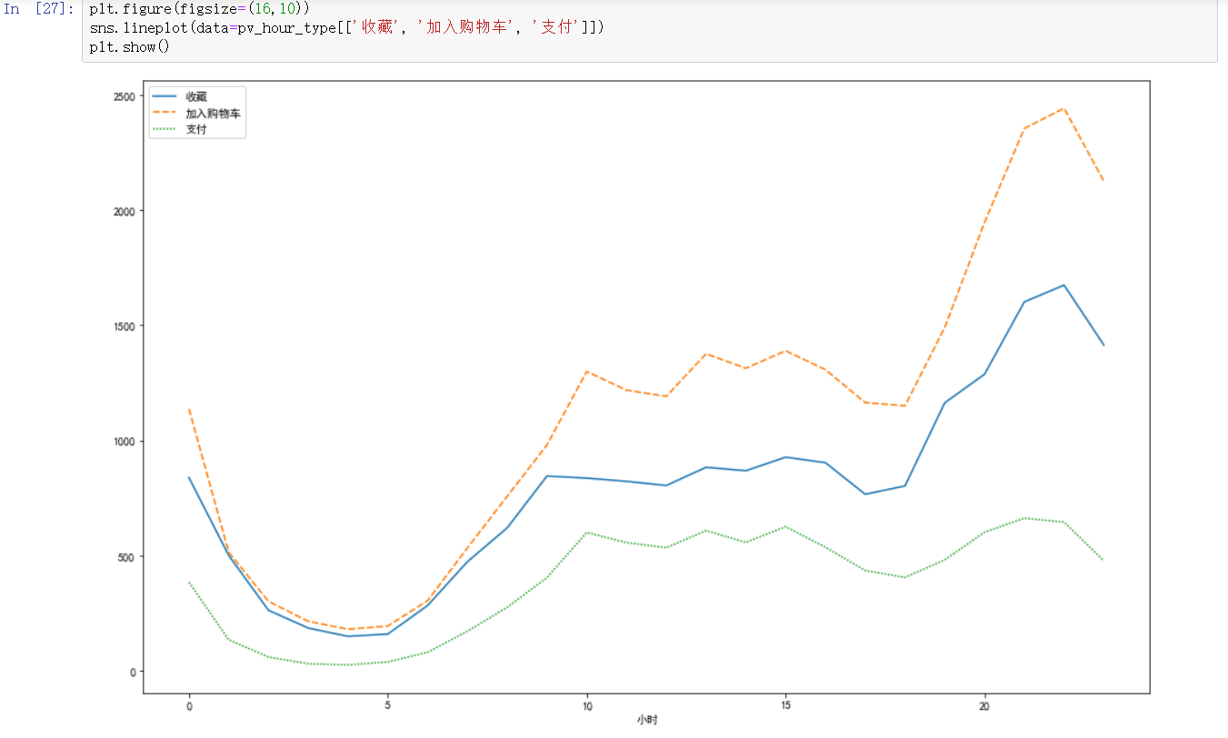The width and height of the screenshot is (1228, 738).
Task: Click the dashed orange line legend sample
Action: [x=164, y=114]
